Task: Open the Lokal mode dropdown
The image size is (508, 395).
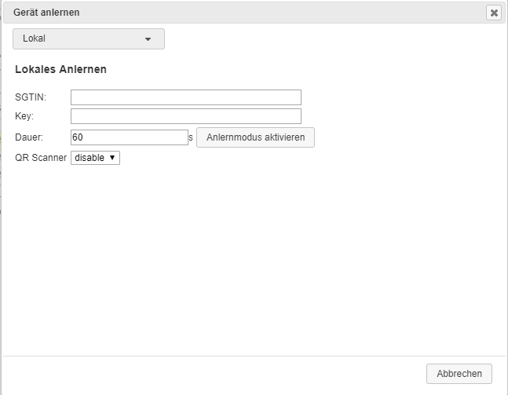Action: [x=89, y=38]
